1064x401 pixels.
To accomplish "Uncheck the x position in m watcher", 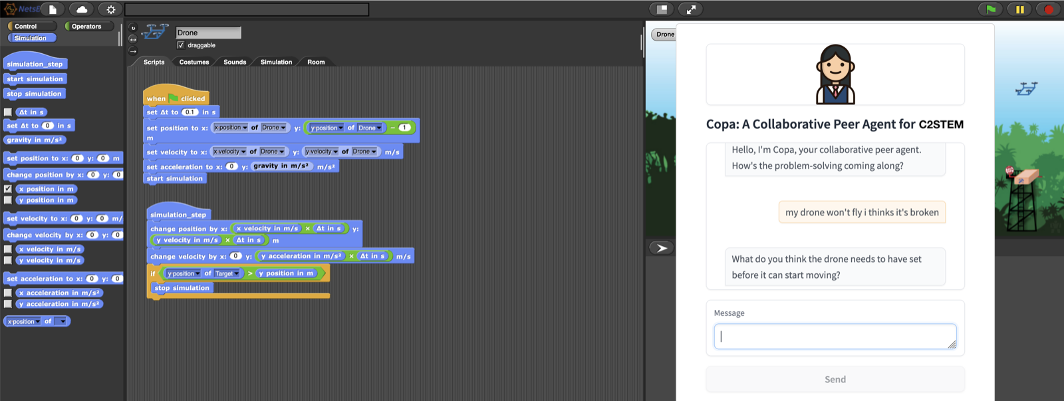I will 8,189.
